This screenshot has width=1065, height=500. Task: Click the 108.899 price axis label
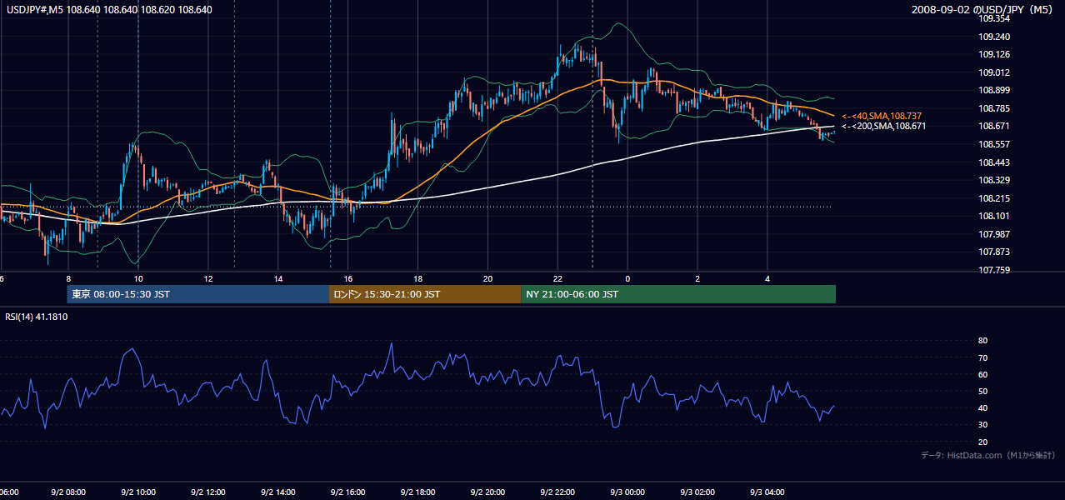click(x=993, y=91)
